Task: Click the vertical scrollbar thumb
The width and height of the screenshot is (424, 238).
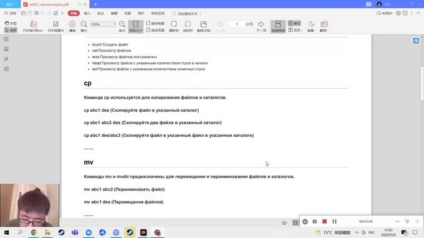Action: (422, 83)
